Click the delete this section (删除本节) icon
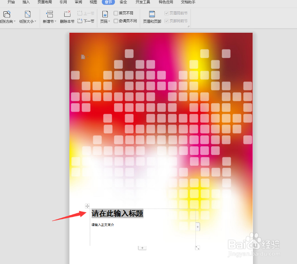The image size is (297, 264). 67,14
